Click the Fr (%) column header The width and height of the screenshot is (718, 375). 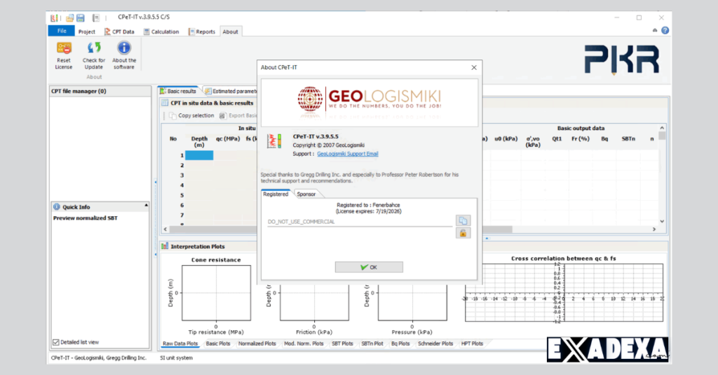(x=580, y=139)
